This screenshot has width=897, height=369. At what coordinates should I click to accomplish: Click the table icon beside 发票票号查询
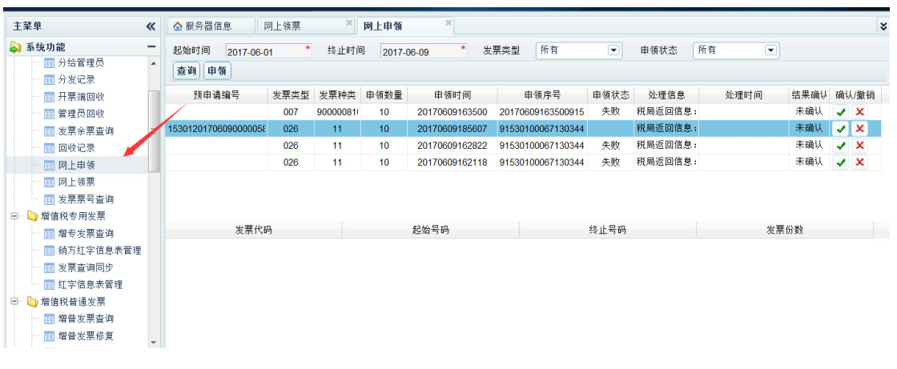tap(49, 199)
